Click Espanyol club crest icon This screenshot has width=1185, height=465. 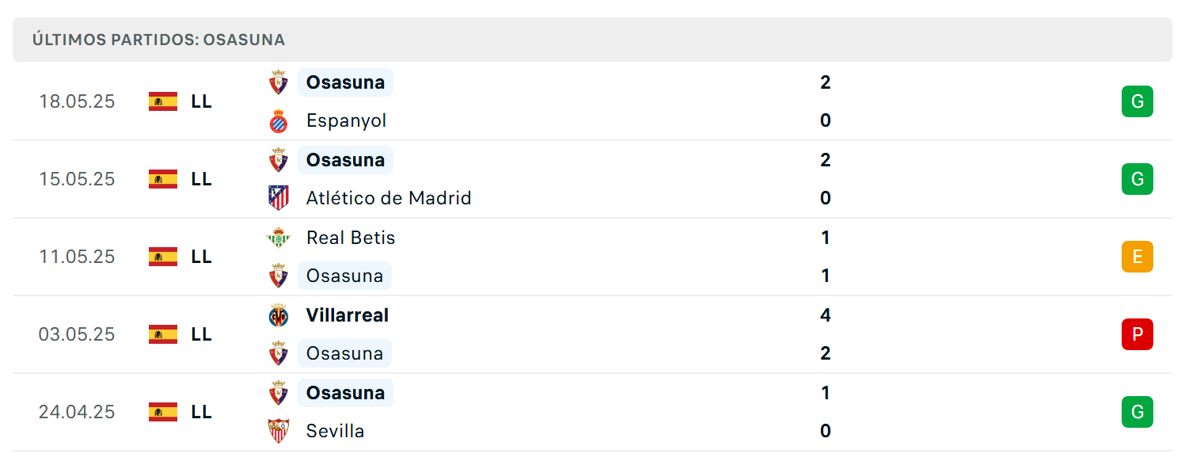(279, 121)
